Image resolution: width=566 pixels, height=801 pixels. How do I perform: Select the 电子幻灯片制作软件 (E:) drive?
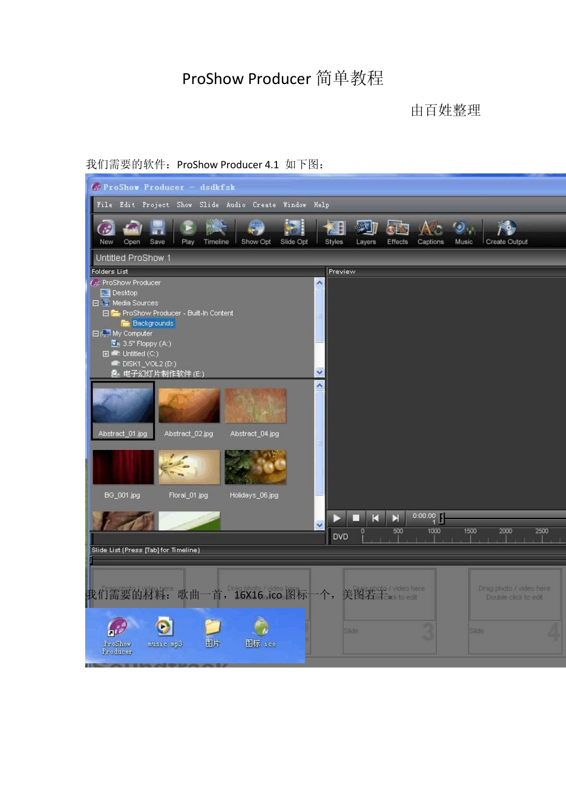point(158,374)
